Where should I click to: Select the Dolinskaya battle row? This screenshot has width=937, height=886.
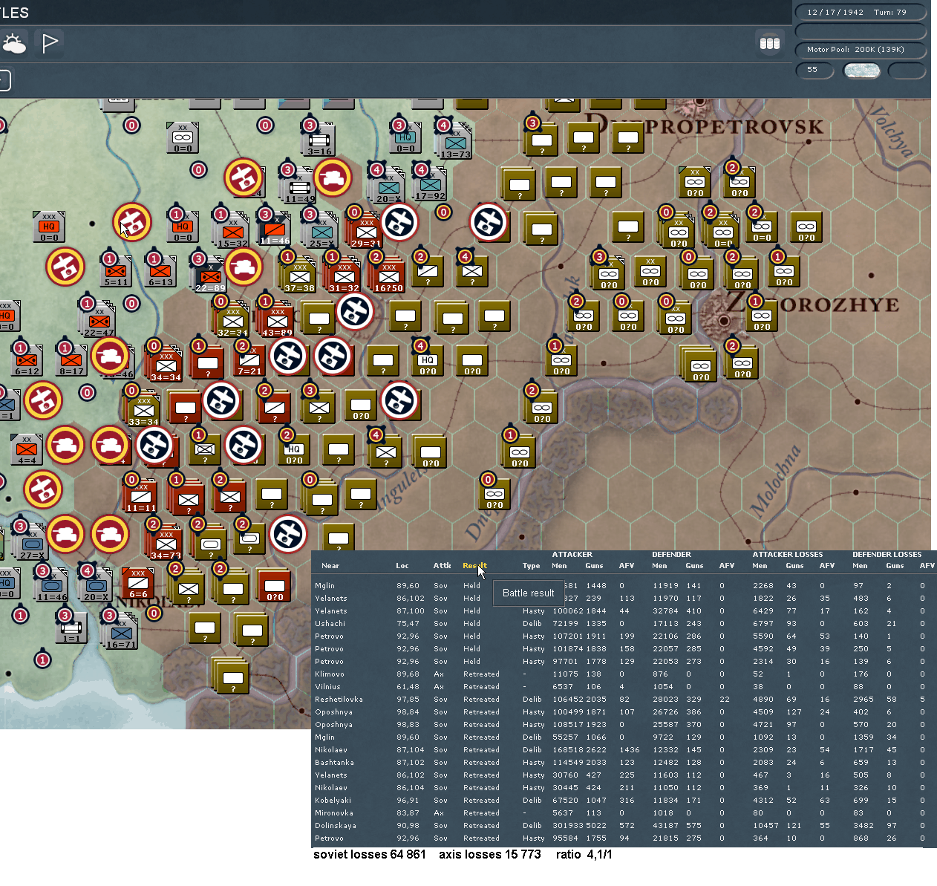[624, 826]
